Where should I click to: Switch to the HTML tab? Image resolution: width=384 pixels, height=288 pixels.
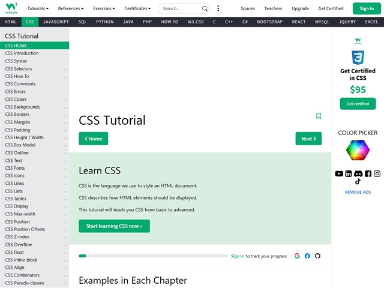[x=11, y=22]
